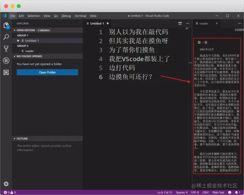Open the Extensions view icon
The height and width of the screenshot is (195, 244).
pos(6,73)
